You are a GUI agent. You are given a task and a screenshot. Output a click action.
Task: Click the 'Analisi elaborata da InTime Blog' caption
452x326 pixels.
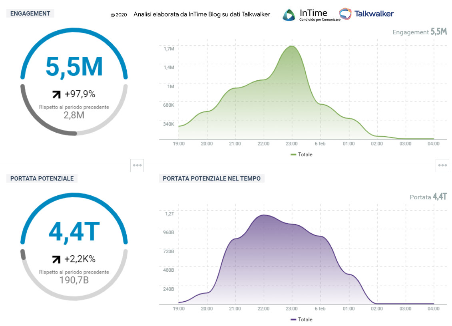coord(202,14)
